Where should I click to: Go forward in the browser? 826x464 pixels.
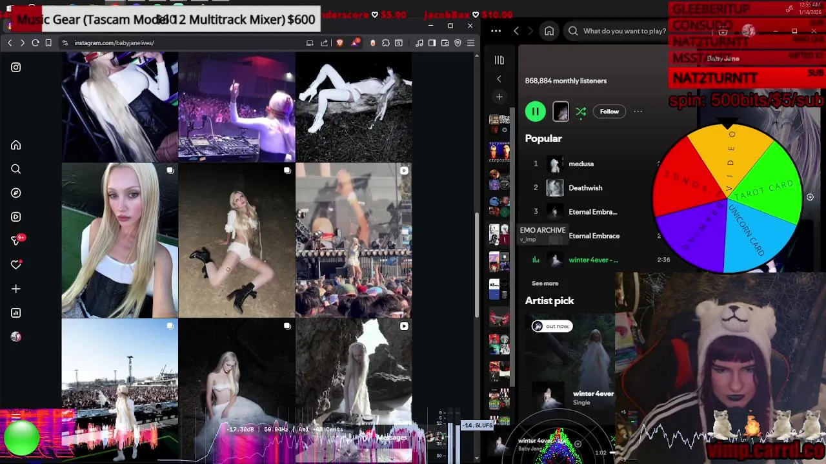(x=22, y=43)
